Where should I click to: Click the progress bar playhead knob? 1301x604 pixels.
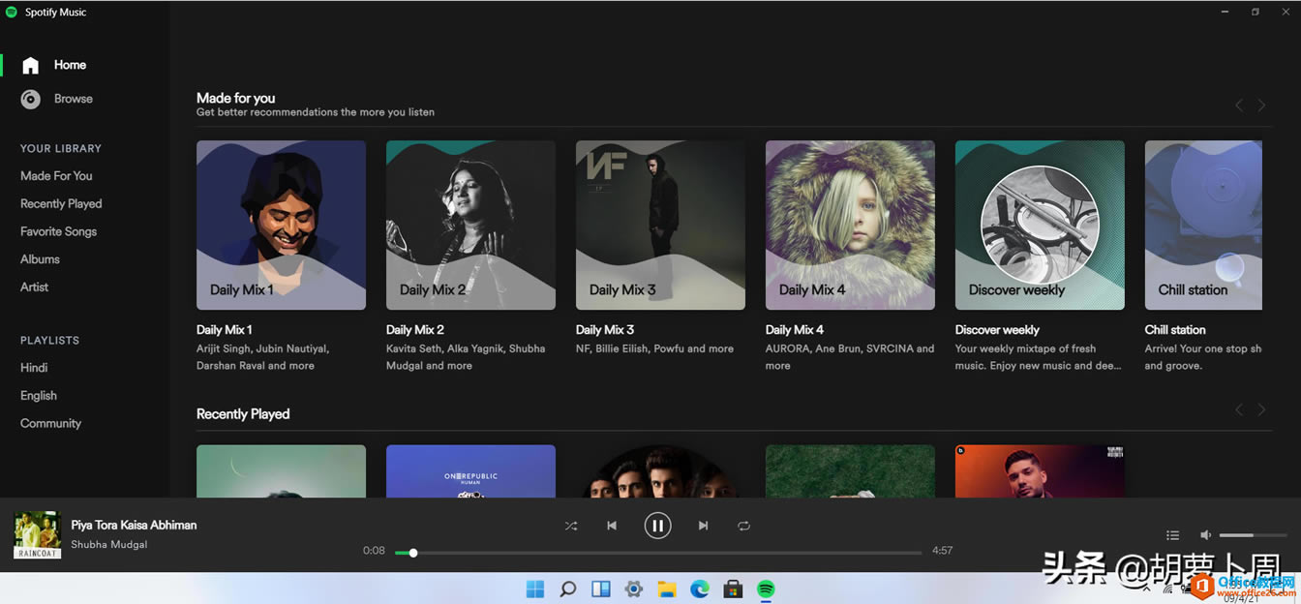413,553
